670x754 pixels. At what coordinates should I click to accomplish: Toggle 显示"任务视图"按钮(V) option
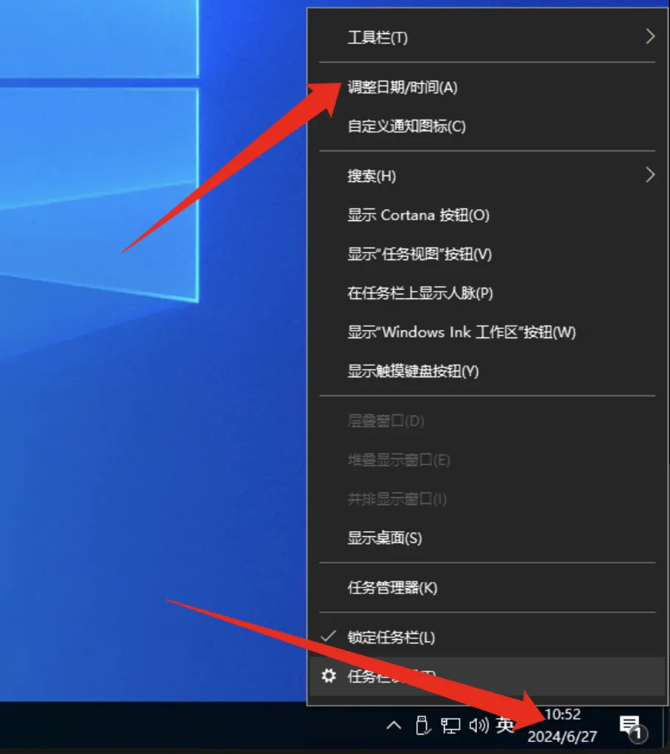click(x=487, y=254)
